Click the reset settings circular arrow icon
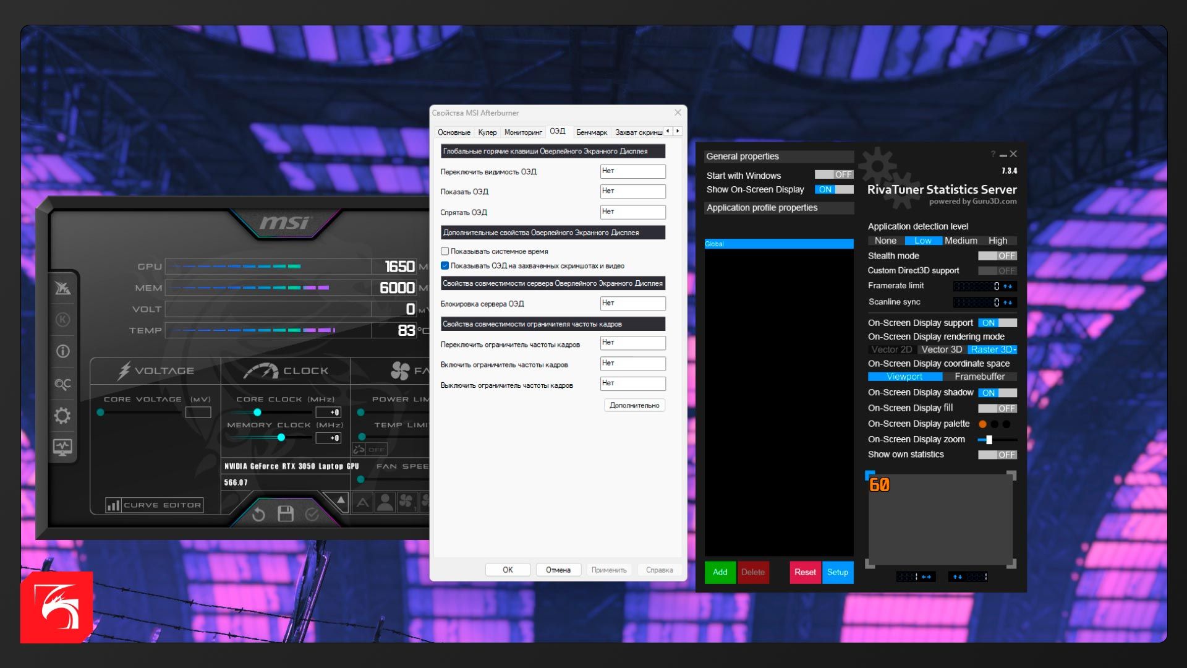Image resolution: width=1187 pixels, height=668 pixels. 258,514
